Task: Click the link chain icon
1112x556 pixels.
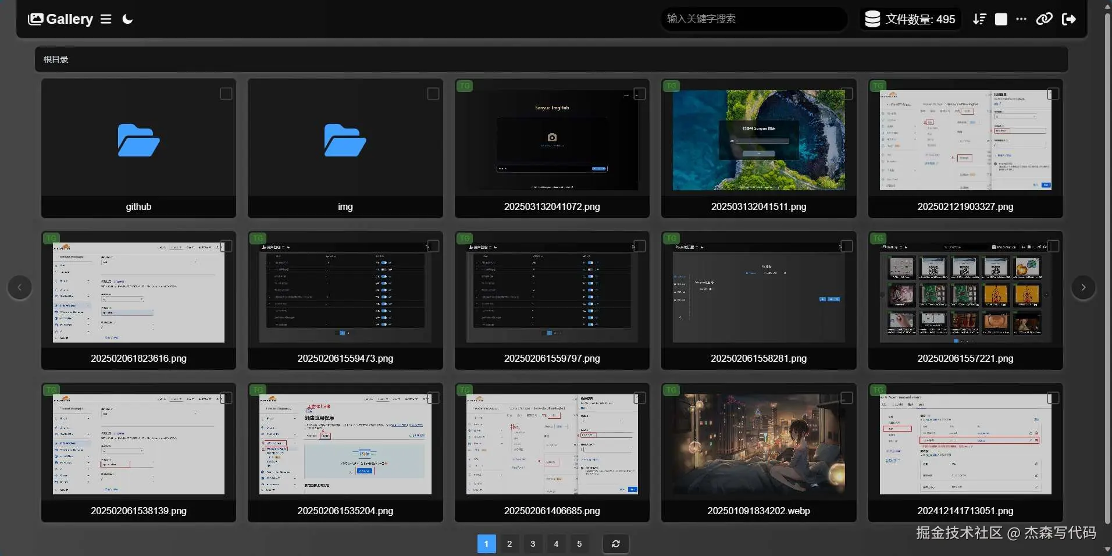Action: coord(1044,19)
